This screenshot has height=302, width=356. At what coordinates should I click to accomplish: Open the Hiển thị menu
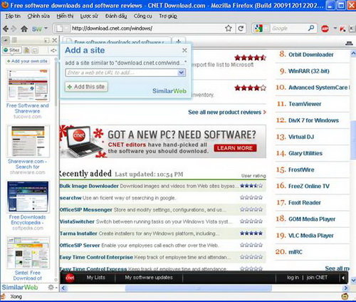click(x=65, y=16)
